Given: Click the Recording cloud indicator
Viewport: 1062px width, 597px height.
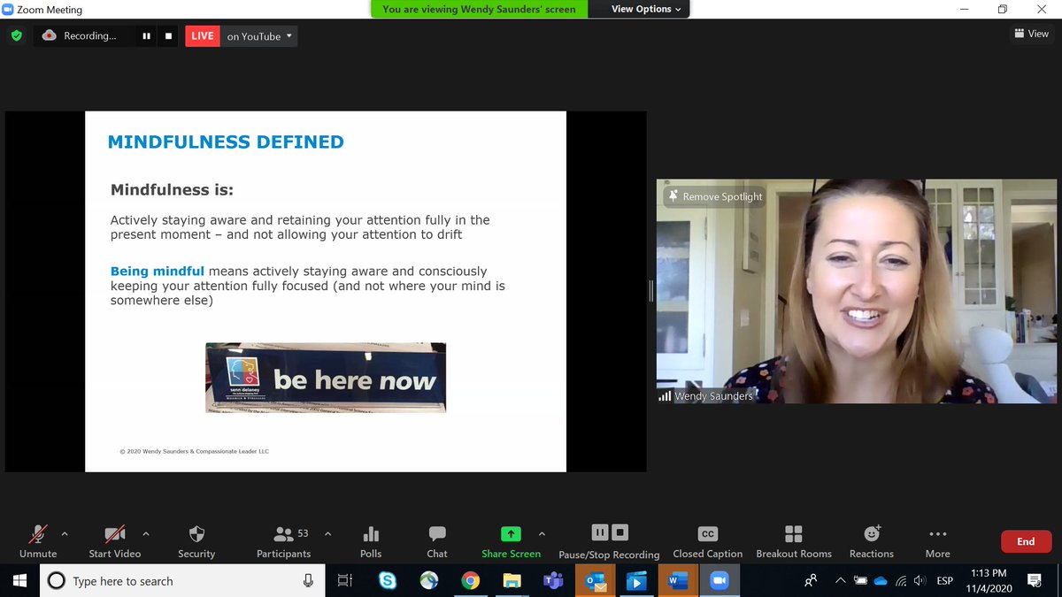Looking at the screenshot, I should (x=81, y=36).
